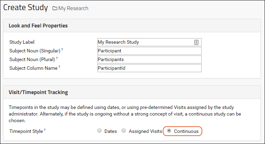Open help tooltip for Subject Column Name
This screenshot has width=265, height=144.
[59, 67]
